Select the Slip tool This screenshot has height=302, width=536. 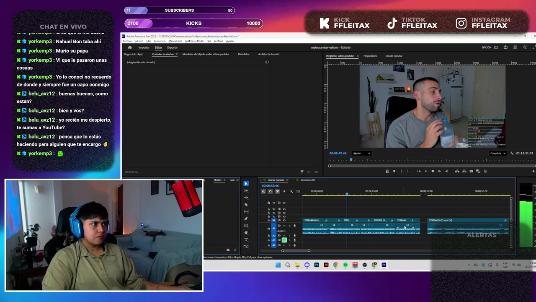[x=246, y=211]
